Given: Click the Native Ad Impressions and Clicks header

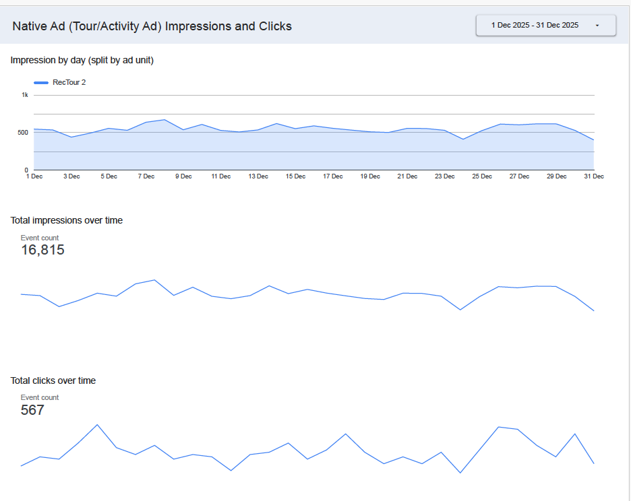Looking at the screenshot, I should pos(152,26).
